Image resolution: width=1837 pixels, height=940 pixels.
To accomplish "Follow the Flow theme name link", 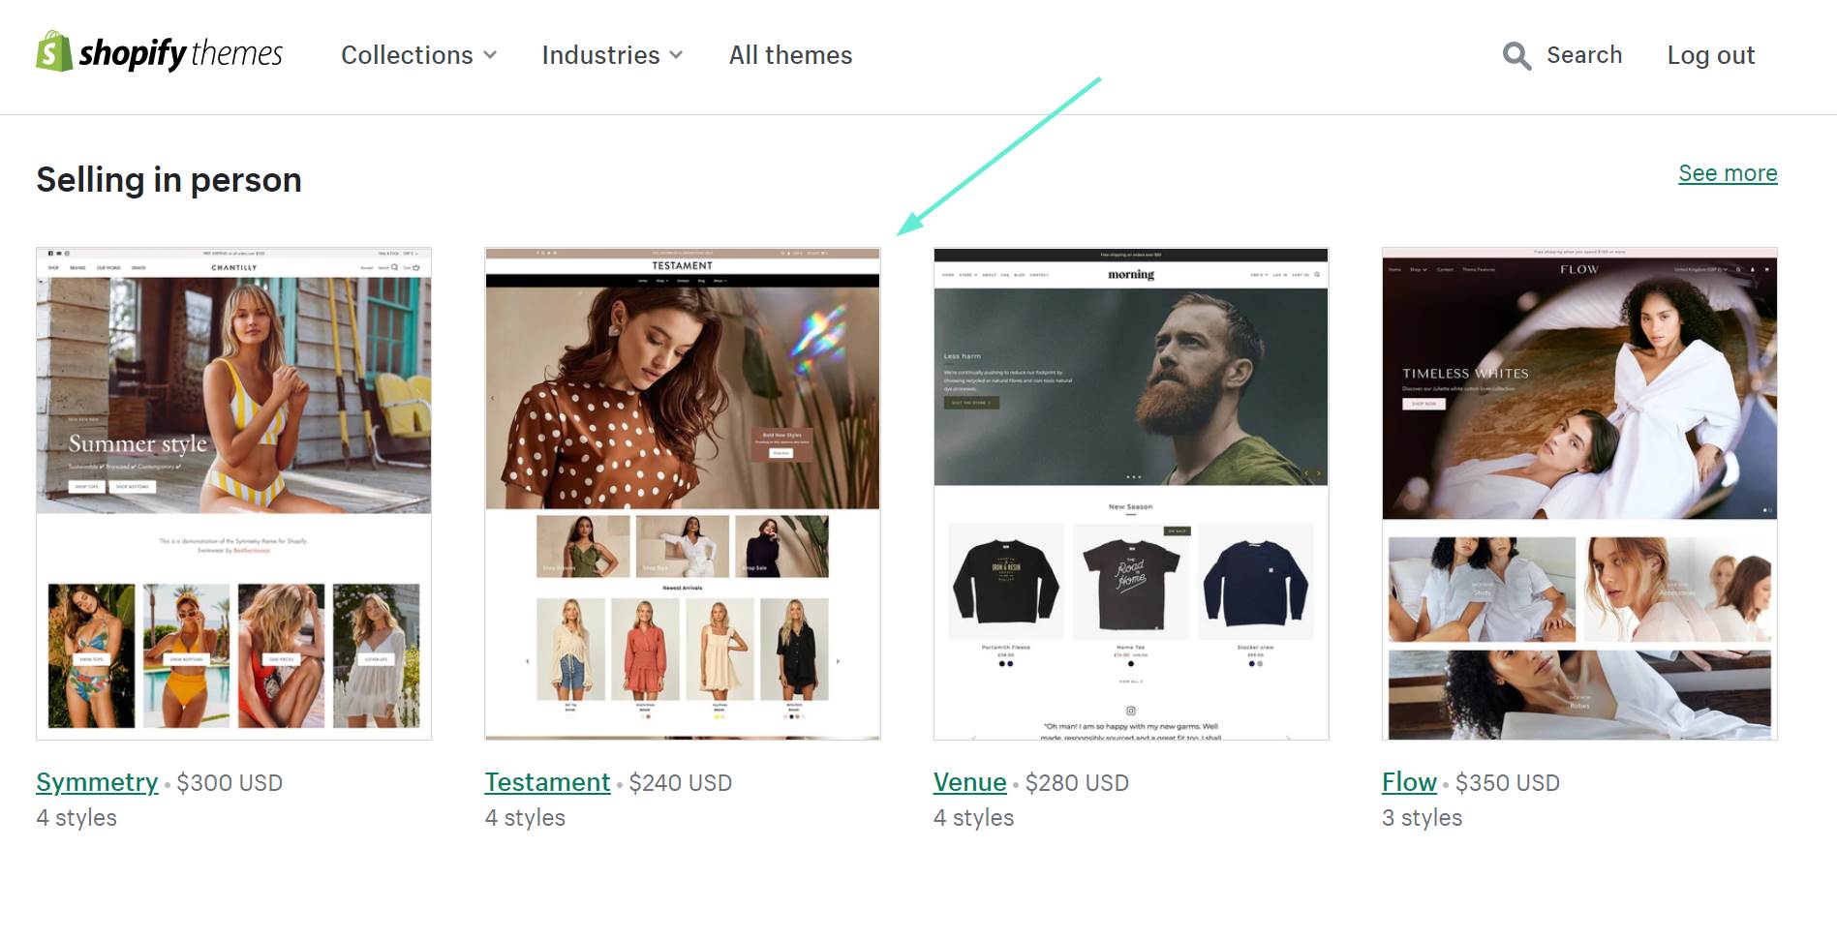I will 1408,782.
